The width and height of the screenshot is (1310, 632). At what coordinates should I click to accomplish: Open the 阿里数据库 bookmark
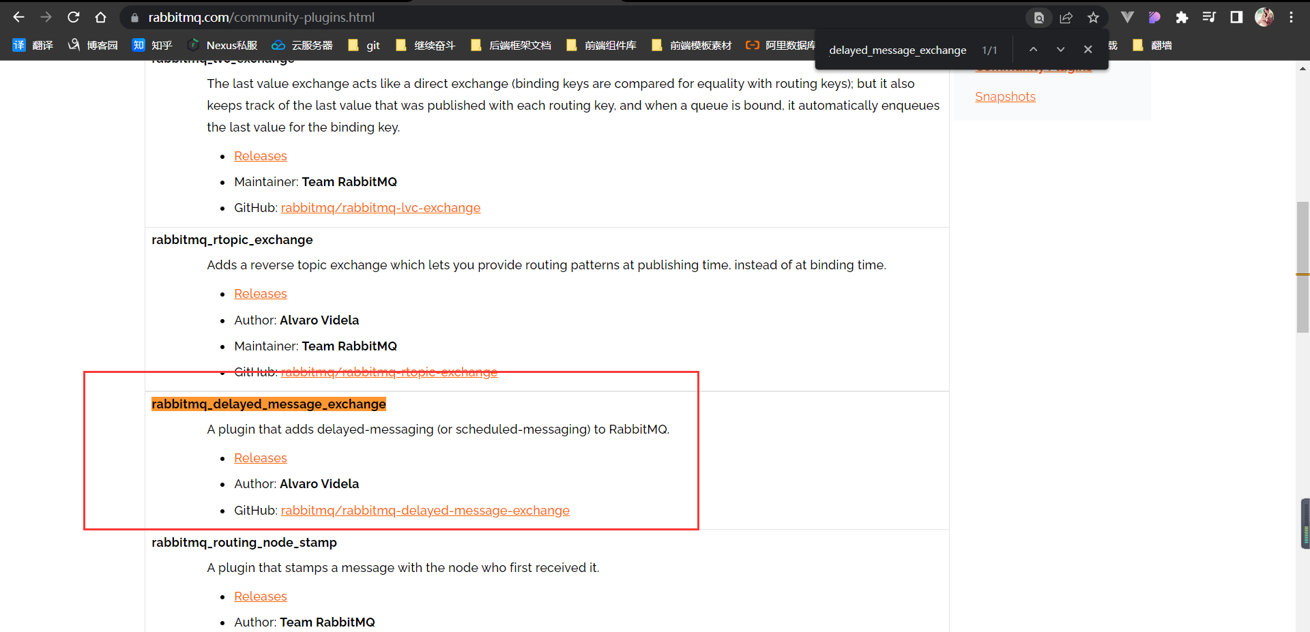pos(781,45)
